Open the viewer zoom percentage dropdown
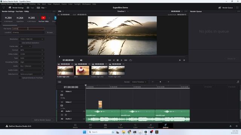The height and width of the screenshot is (135, 241). [61, 11]
